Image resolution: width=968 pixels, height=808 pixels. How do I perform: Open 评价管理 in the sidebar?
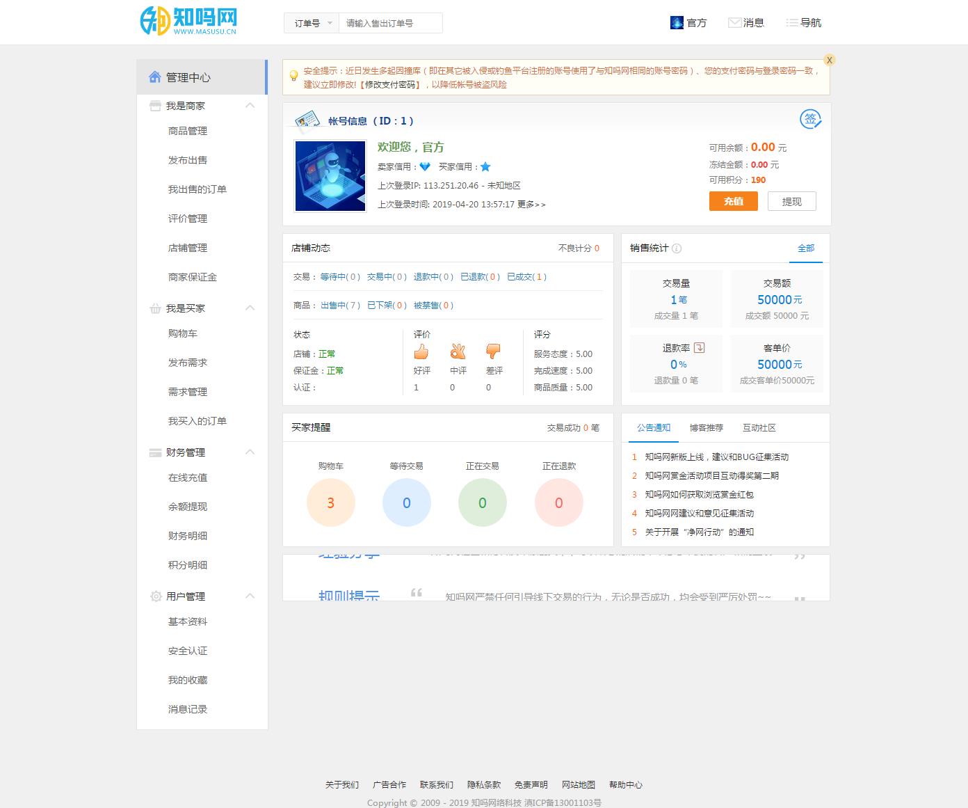188,219
